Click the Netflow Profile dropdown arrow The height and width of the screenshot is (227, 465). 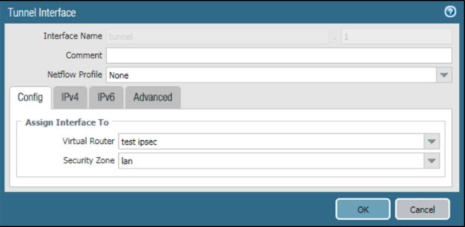444,75
